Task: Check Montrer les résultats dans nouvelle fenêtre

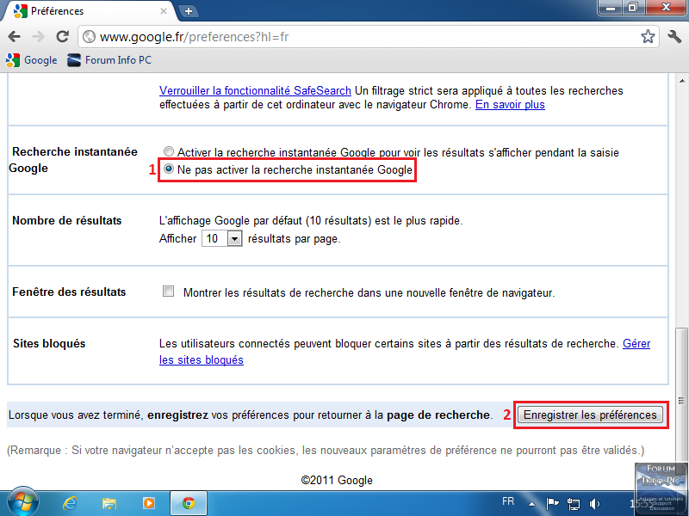Action: click(x=168, y=292)
